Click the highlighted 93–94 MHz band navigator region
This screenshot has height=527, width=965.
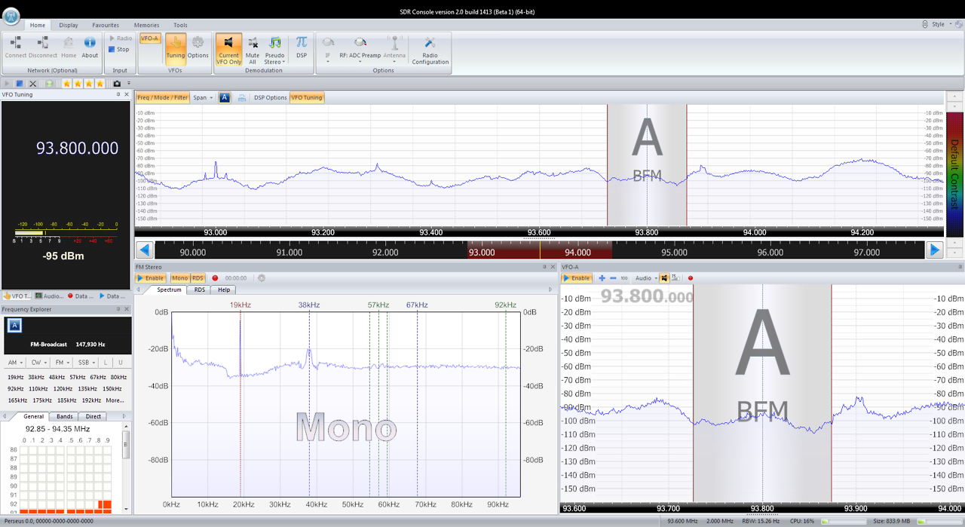tap(540, 252)
